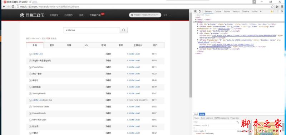Select the 主播电台 results tab
The width and height of the screenshot is (286, 135).
pyautogui.click(x=138, y=45)
